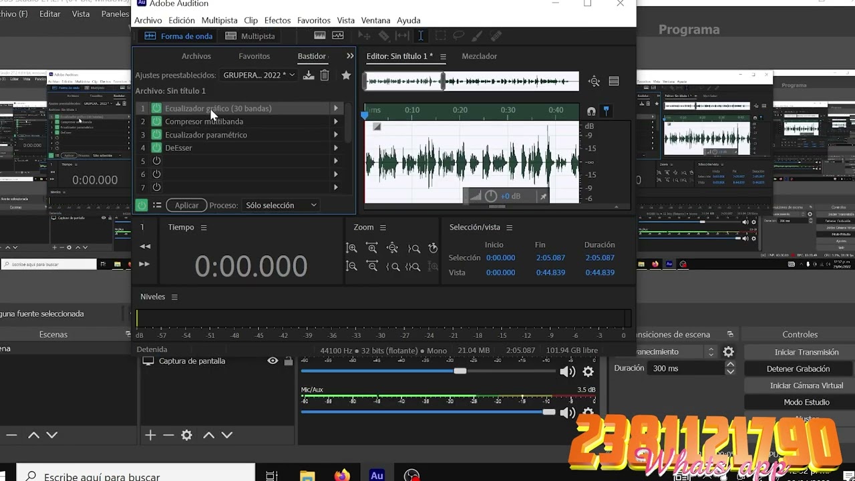This screenshot has height=481, width=855.
Task: Click Detener Grabación in OBS
Action: [x=798, y=369]
